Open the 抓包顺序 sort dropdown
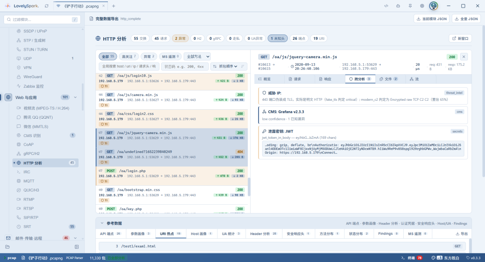Screen dimensions: 485x262 click(x=226, y=66)
